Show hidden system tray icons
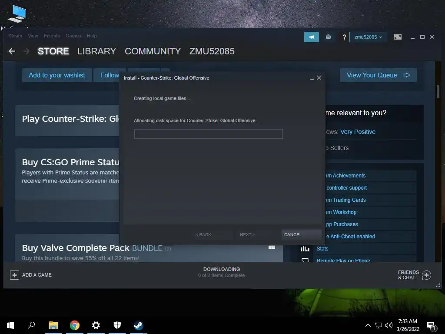 tap(368, 325)
